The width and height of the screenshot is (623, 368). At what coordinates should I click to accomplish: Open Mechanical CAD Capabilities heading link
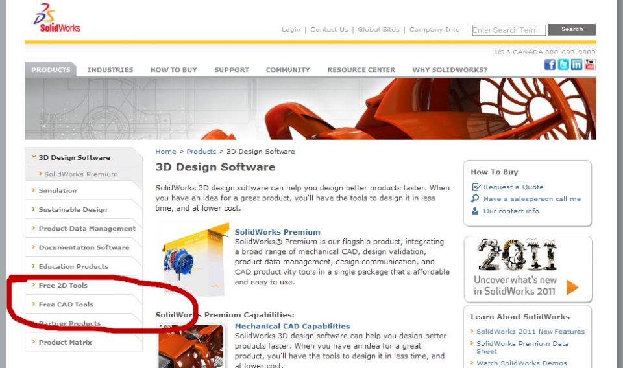tap(293, 327)
